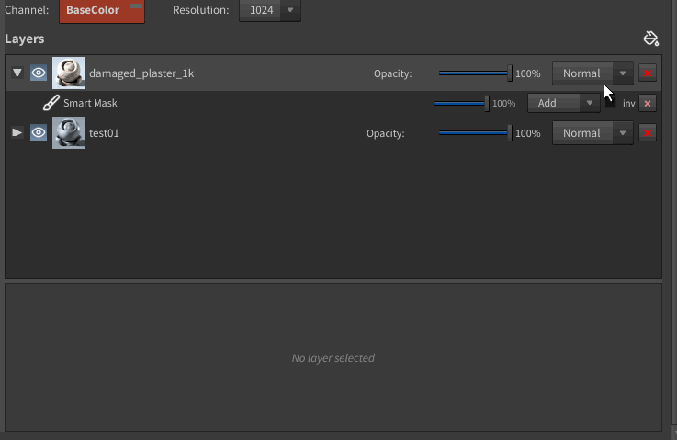Image resolution: width=677 pixels, height=440 pixels.
Task: Delete the damaged_plaster_1k layer with red X
Action: [648, 73]
